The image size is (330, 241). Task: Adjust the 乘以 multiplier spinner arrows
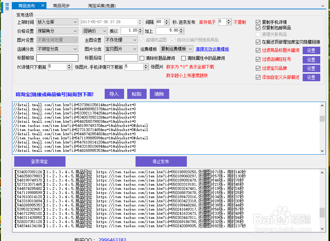tap(141, 31)
